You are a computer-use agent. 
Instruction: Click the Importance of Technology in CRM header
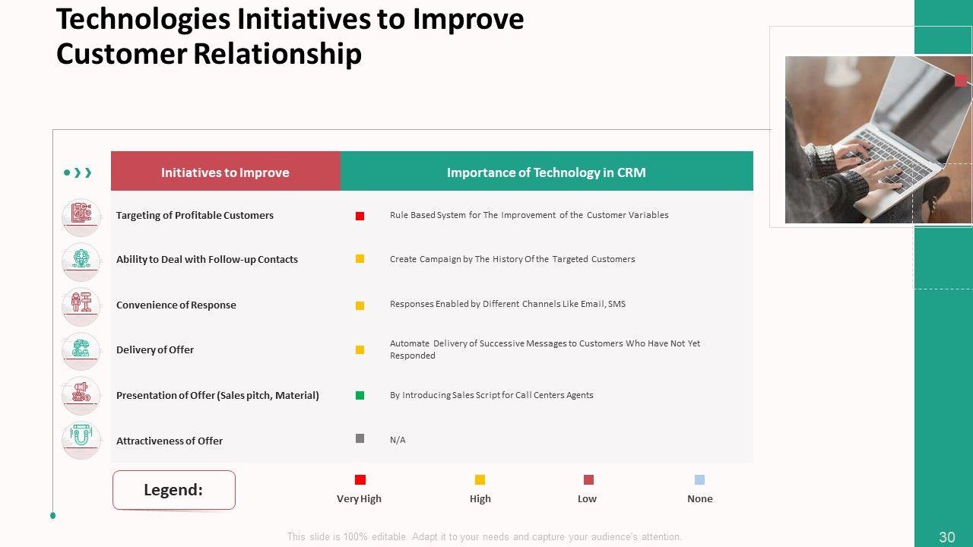[547, 171]
